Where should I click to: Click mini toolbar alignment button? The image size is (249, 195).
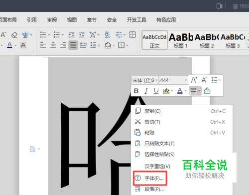[x=195, y=91]
